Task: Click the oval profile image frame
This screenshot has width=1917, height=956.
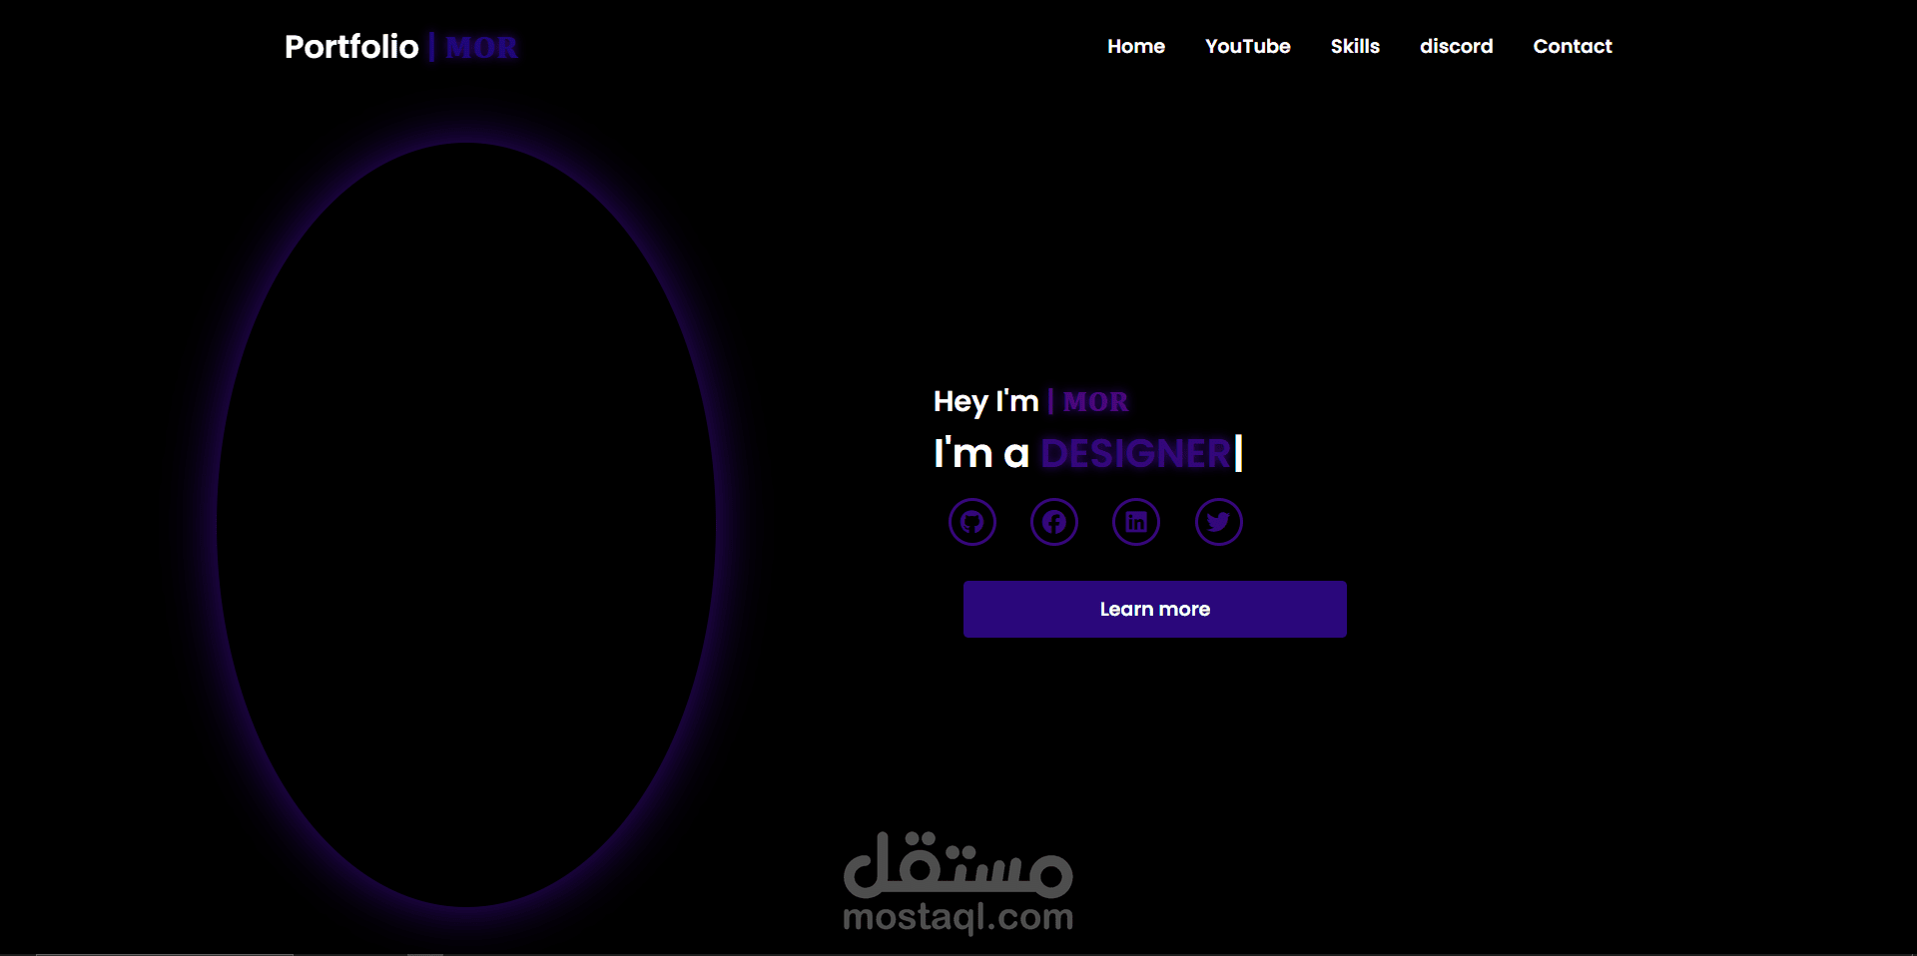Action: coord(466,525)
